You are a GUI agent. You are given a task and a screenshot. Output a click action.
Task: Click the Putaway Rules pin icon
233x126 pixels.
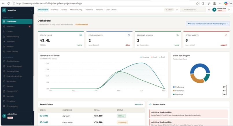coord(4,71)
